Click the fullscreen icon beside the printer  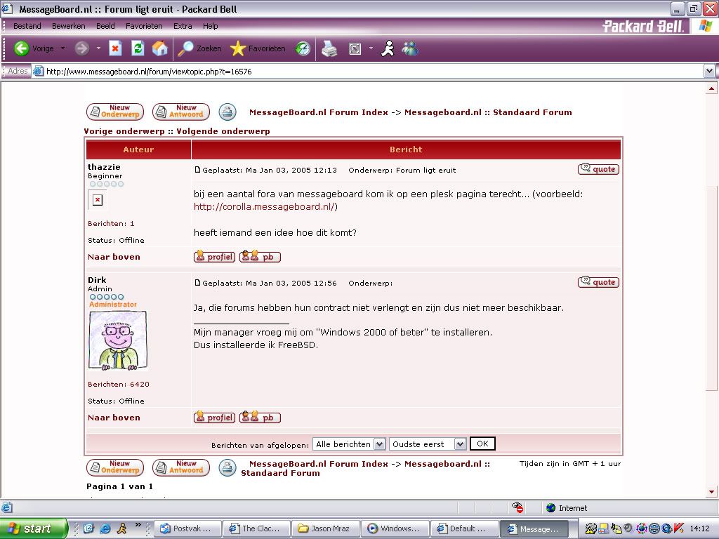click(x=355, y=48)
